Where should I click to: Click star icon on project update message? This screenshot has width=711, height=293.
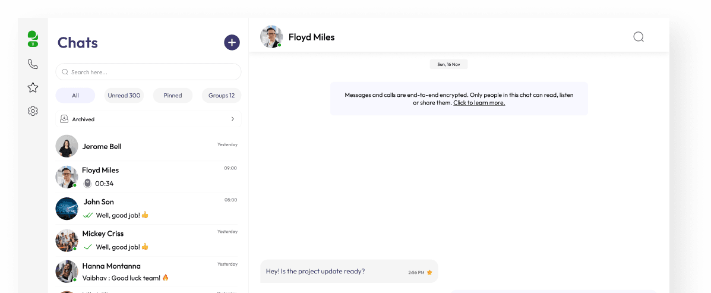[x=429, y=273]
